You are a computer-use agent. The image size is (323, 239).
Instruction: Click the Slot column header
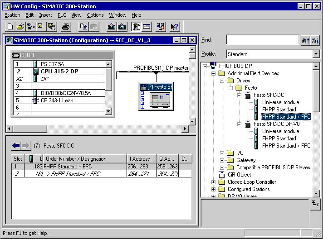pyautogui.click(x=18, y=159)
